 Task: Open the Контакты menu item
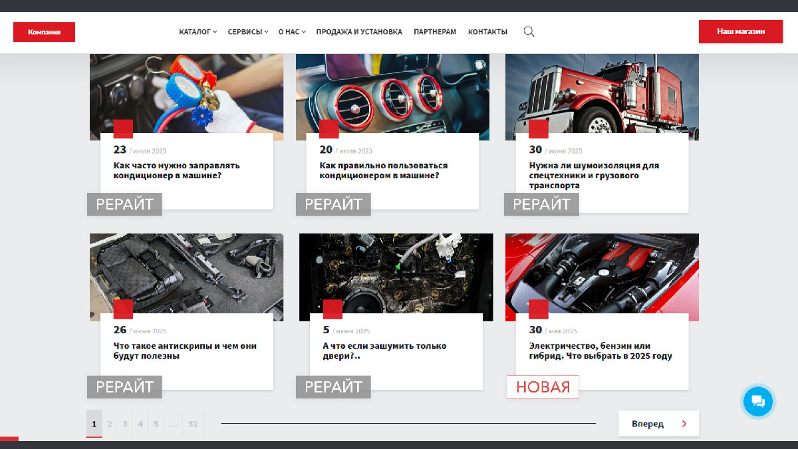[487, 32]
